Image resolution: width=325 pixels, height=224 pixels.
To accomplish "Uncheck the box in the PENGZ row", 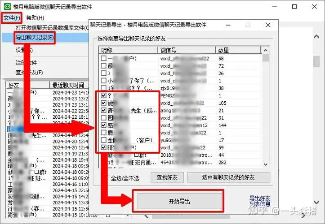I will (103, 96).
